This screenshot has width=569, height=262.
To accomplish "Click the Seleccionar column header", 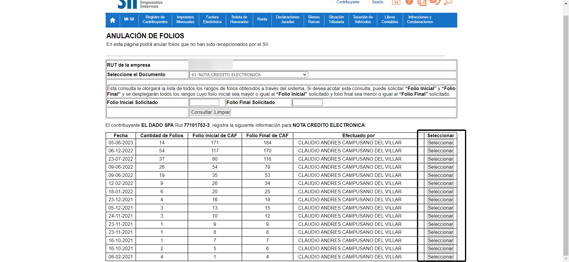I will click(440, 136).
